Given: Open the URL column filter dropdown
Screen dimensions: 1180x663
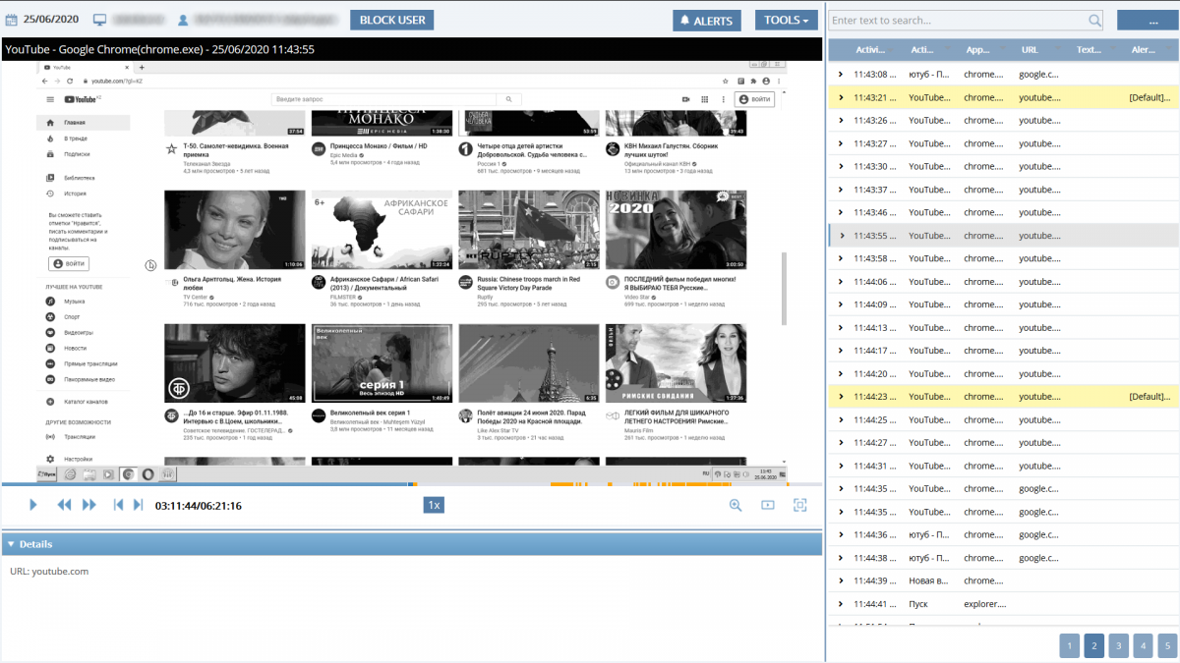Looking at the screenshot, I should click(1059, 50).
